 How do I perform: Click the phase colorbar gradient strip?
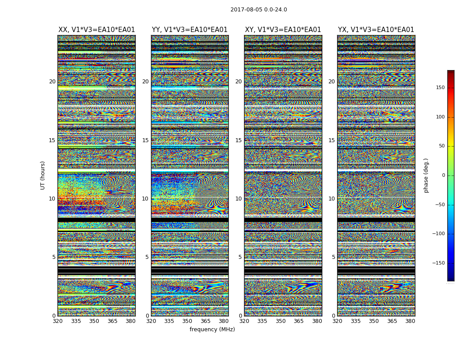(x=451, y=175)
